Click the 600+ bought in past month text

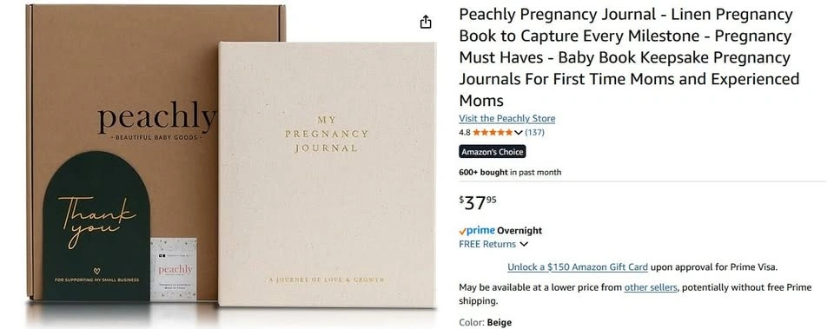(510, 172)
